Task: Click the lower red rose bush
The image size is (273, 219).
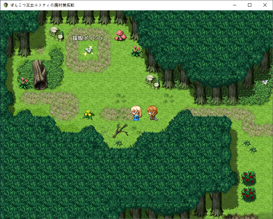Action: click(x=249, y=195)
